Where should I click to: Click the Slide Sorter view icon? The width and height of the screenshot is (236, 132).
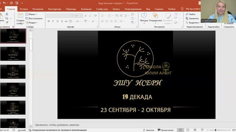[x=188, y=130]
